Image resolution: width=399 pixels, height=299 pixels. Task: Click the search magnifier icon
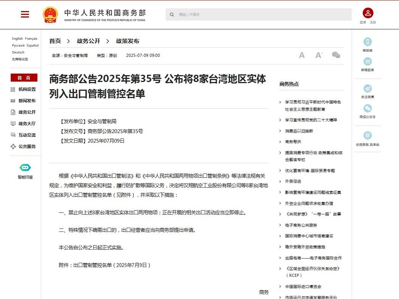[172, 14]
